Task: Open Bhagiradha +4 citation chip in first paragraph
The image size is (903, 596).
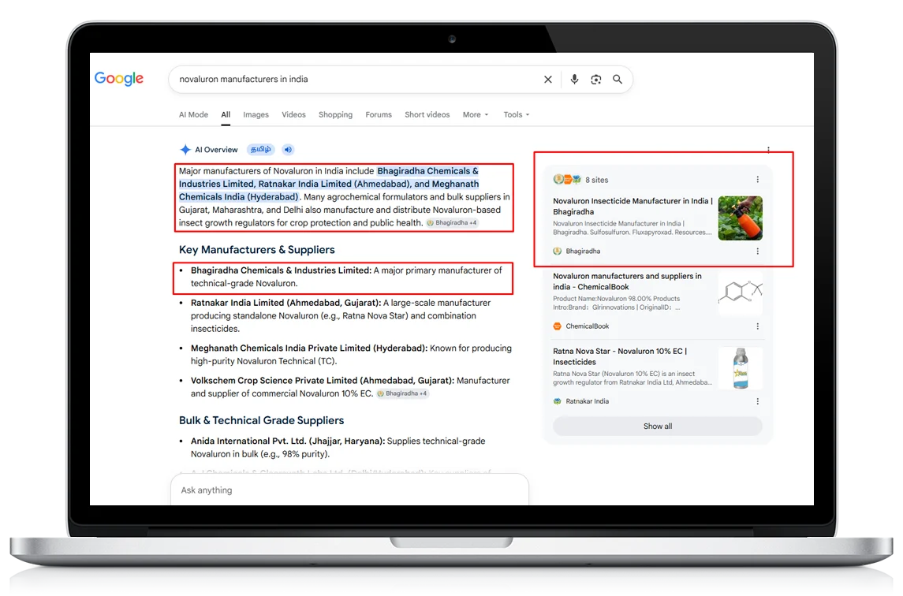Action: (452, 223)
